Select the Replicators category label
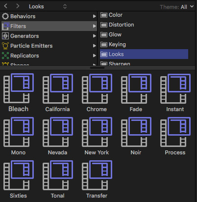 (25, 56)
